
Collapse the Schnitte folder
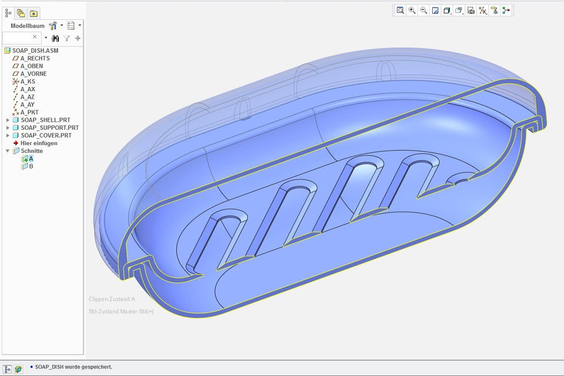(8, 151)
